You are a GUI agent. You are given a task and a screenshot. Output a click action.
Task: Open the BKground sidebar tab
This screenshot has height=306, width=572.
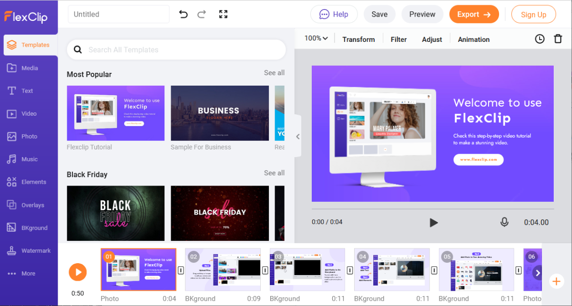[x=29, y=228]
